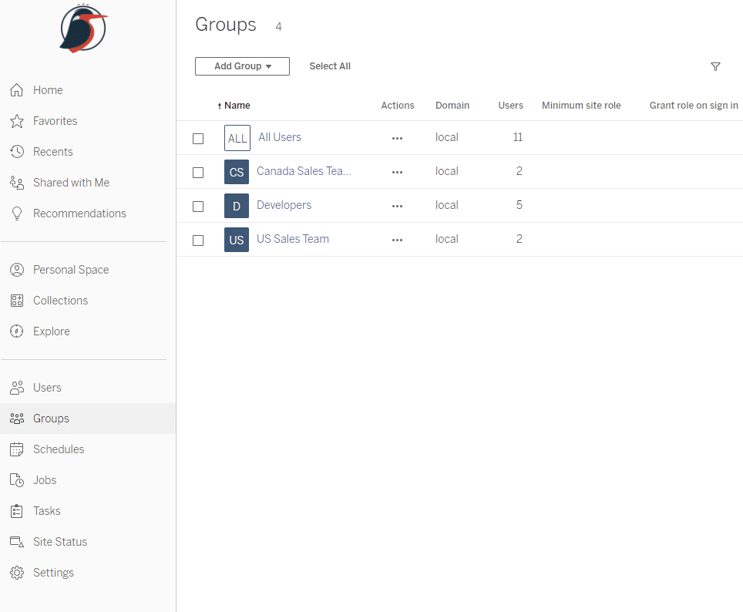Click the Jobs icon
The width and height of the screenshot is (743, 612).
(17, 480)
